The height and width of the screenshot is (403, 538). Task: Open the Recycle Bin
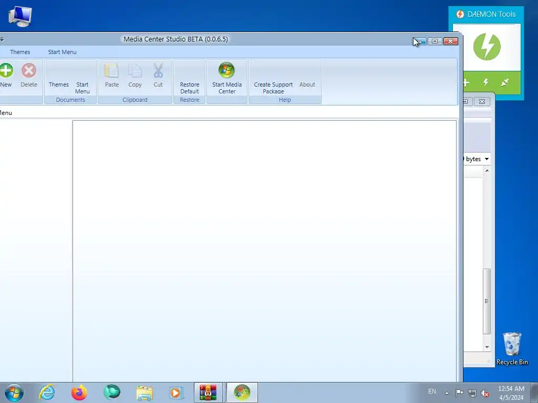click(x=512, y=348)
